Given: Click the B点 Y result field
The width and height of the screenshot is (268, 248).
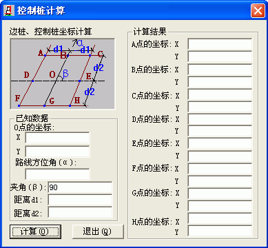Looking at the screenshot, I should click(220, 82).
